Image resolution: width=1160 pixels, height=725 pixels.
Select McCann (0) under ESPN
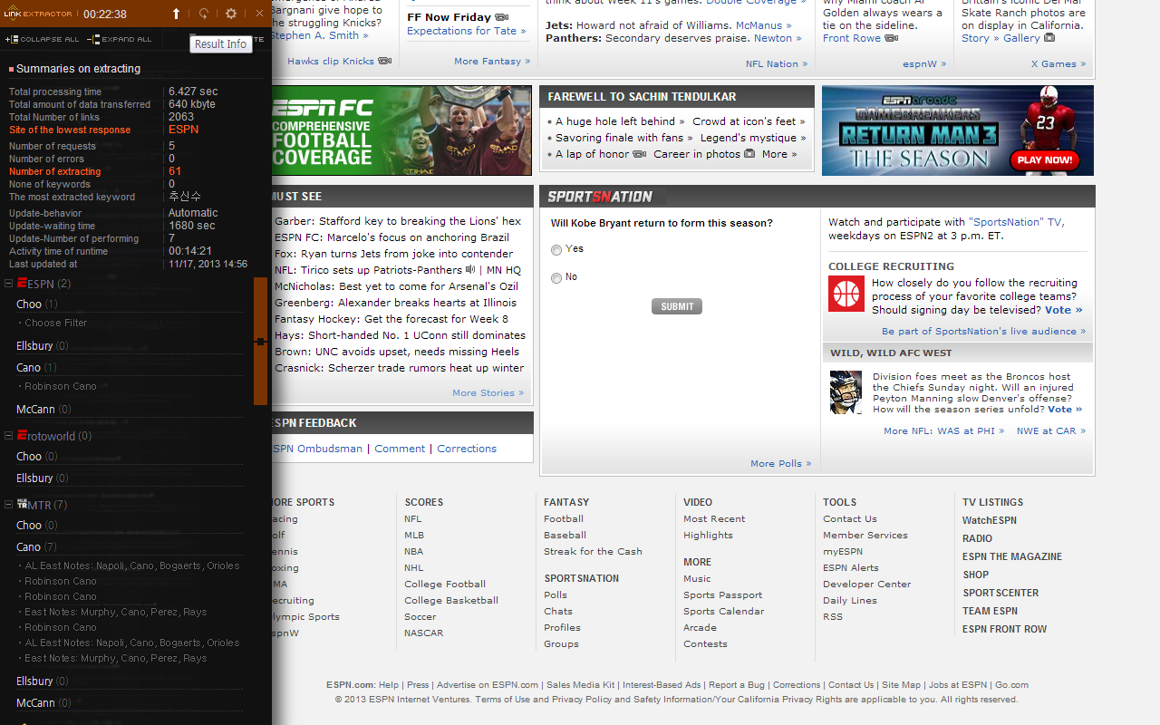tap(43, 410)
